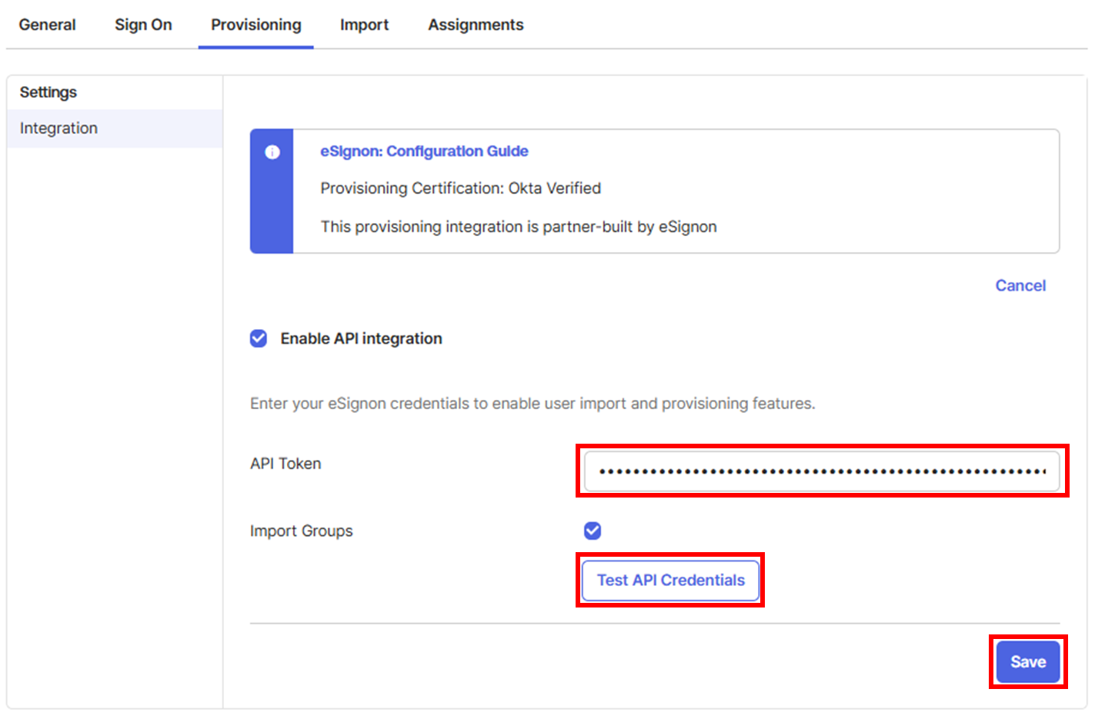
Task: Click the 'Enter your eSignon credentials' description
Action: (x=532, y=404)
